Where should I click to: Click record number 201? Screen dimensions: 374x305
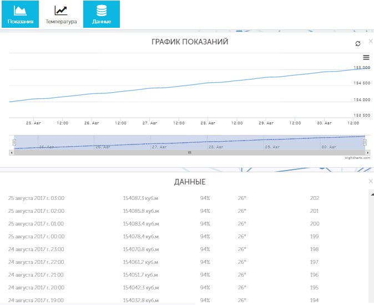(x=315, y=211)
